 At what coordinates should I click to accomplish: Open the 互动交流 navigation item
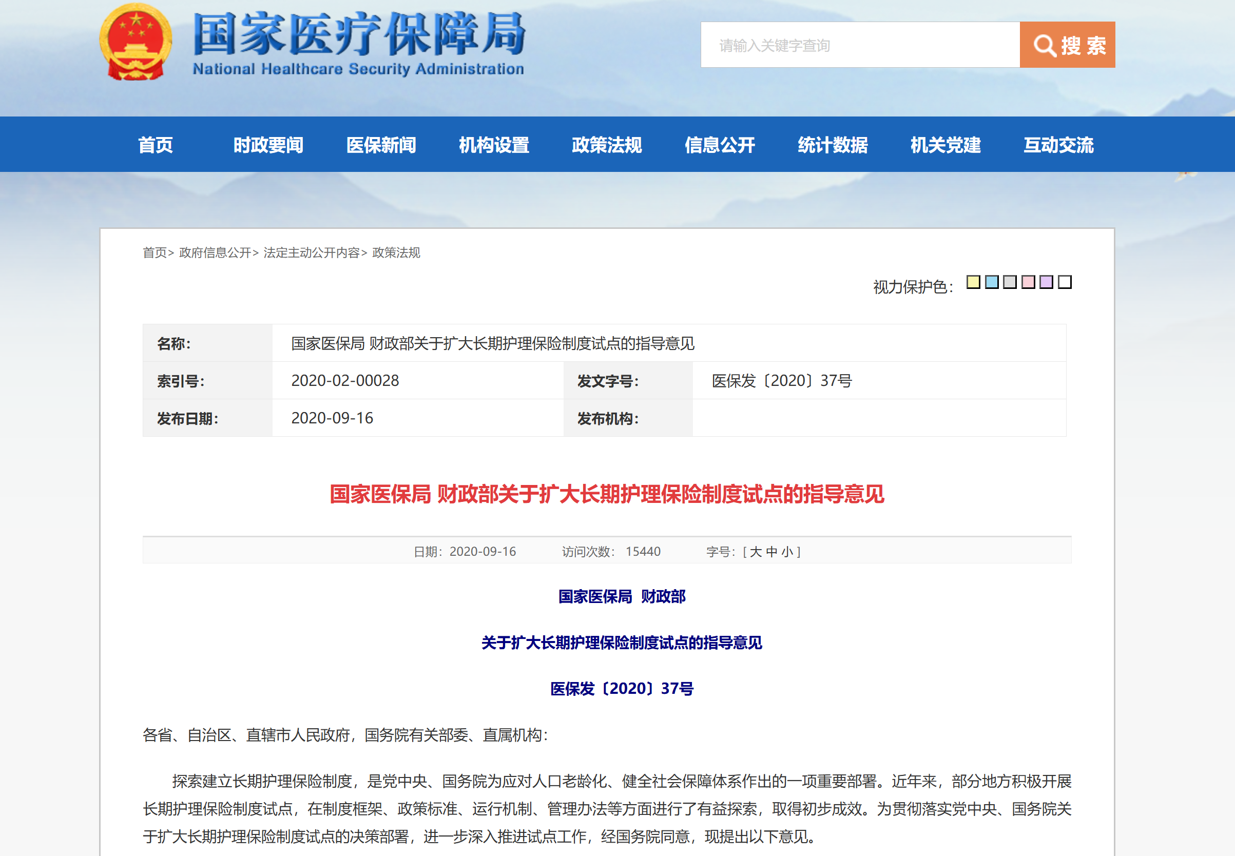[x=1058, y=145]
